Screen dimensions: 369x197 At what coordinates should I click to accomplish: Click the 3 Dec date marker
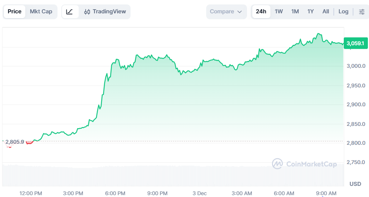coord(200,193)
